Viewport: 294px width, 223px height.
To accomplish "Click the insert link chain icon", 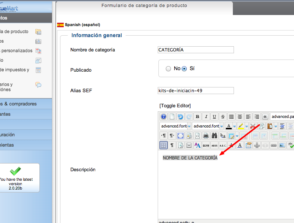I will [274, 145].
